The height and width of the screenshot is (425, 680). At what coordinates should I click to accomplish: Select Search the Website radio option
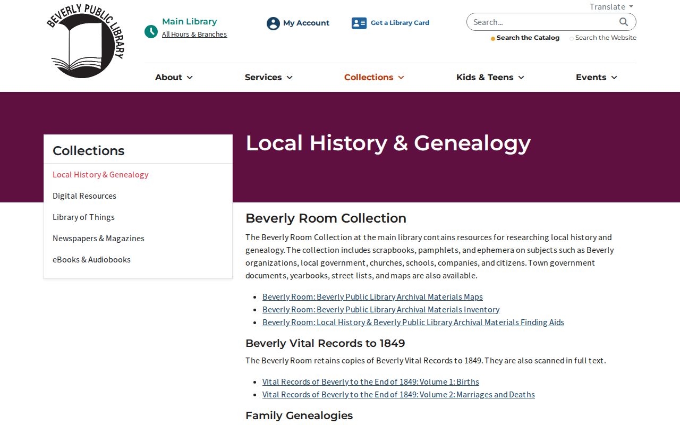[x=572, y=38]
